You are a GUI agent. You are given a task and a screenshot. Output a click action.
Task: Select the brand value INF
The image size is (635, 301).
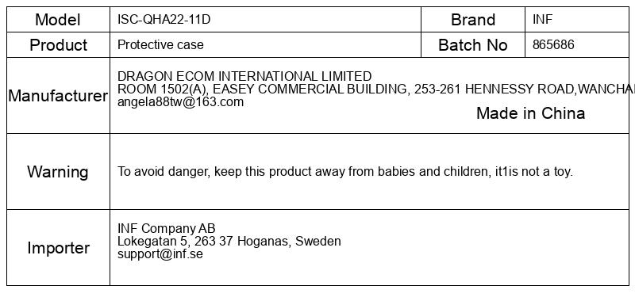[x=542, y=19]
